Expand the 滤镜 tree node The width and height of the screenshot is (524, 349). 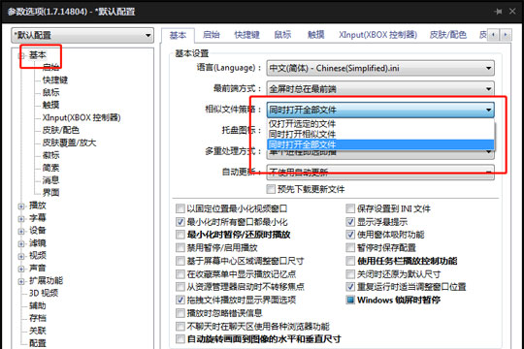click(x=21, y=243)
